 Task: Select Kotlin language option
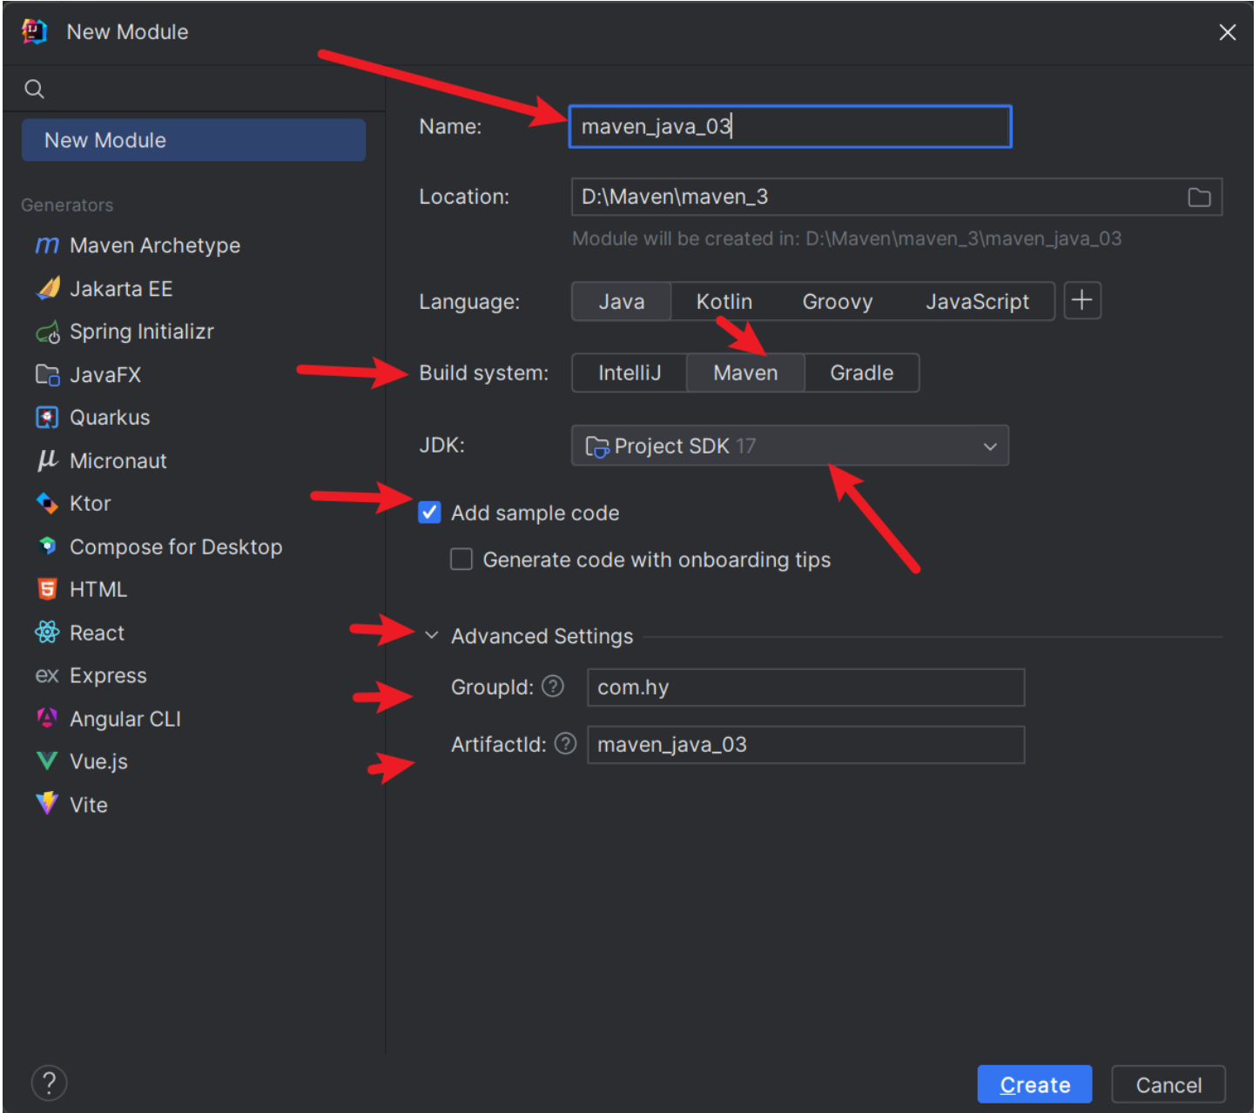tap(724, 301)
